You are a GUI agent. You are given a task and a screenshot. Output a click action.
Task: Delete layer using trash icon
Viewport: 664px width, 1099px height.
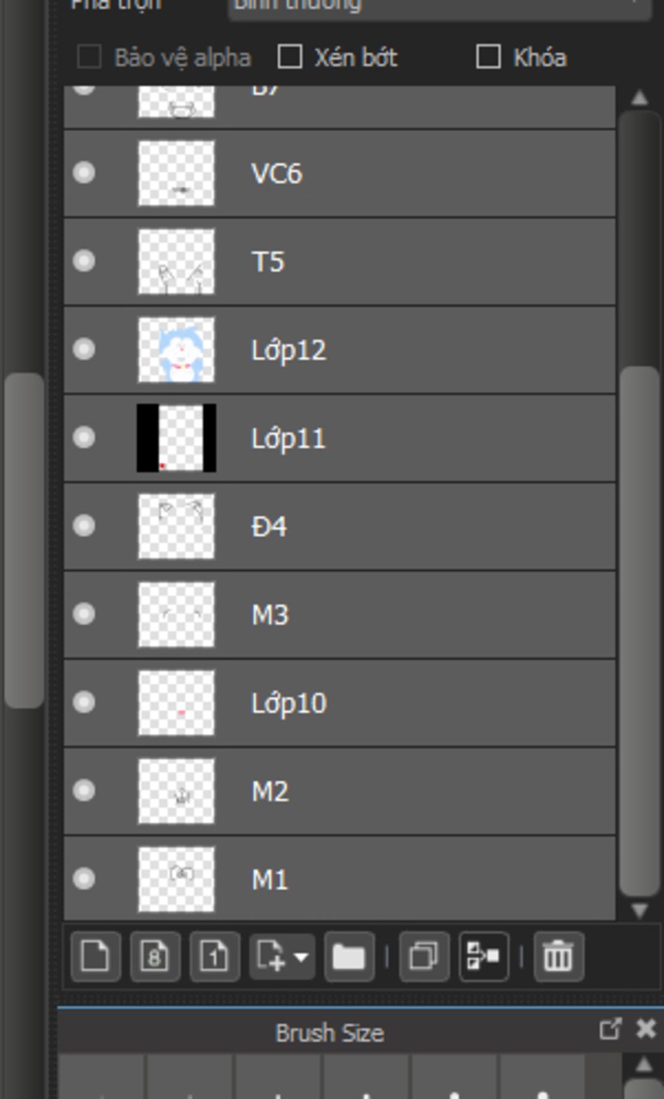coord(558,956)
